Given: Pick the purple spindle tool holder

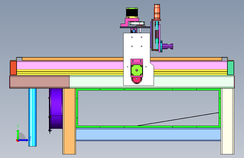Looking at the screenshot, I should (168, 46).
